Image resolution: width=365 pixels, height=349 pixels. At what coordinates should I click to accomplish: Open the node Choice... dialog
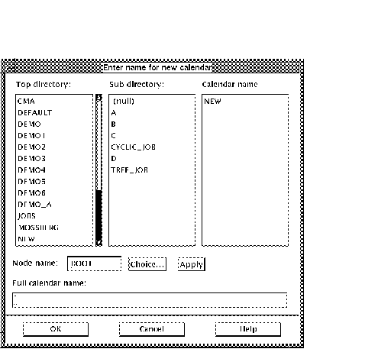pos(147,264)
